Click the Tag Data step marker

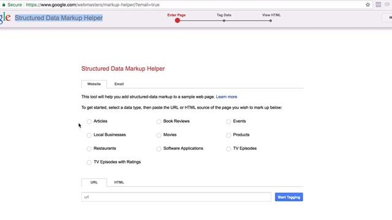pyautogui.click(x=224, y=21)
